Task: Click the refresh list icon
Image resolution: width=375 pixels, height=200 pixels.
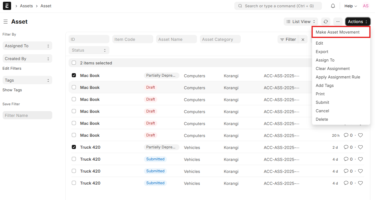Action: (326, 22)
